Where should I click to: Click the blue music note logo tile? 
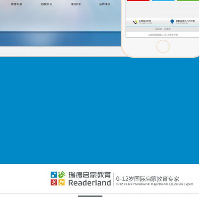(x=54, y=175)
